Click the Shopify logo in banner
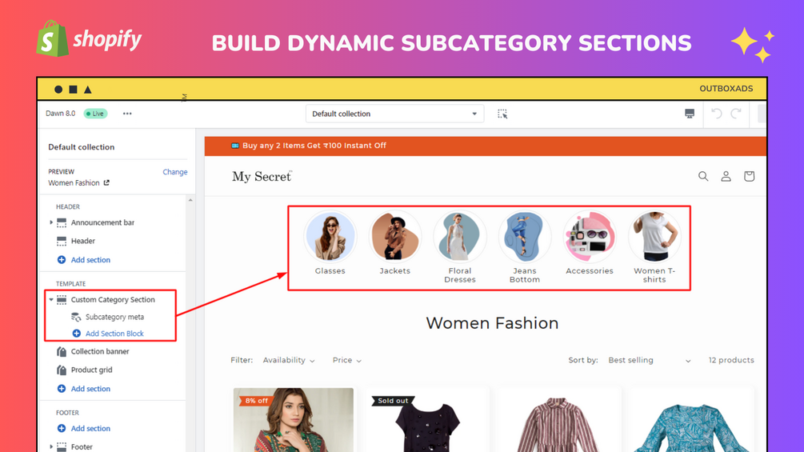804x452 pixels. [90, 38]
